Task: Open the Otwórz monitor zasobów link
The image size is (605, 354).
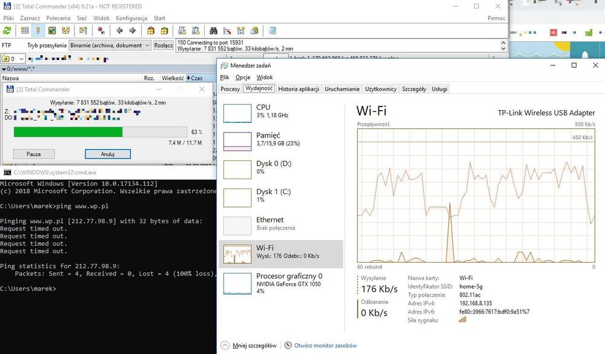Action: point(325,346)
